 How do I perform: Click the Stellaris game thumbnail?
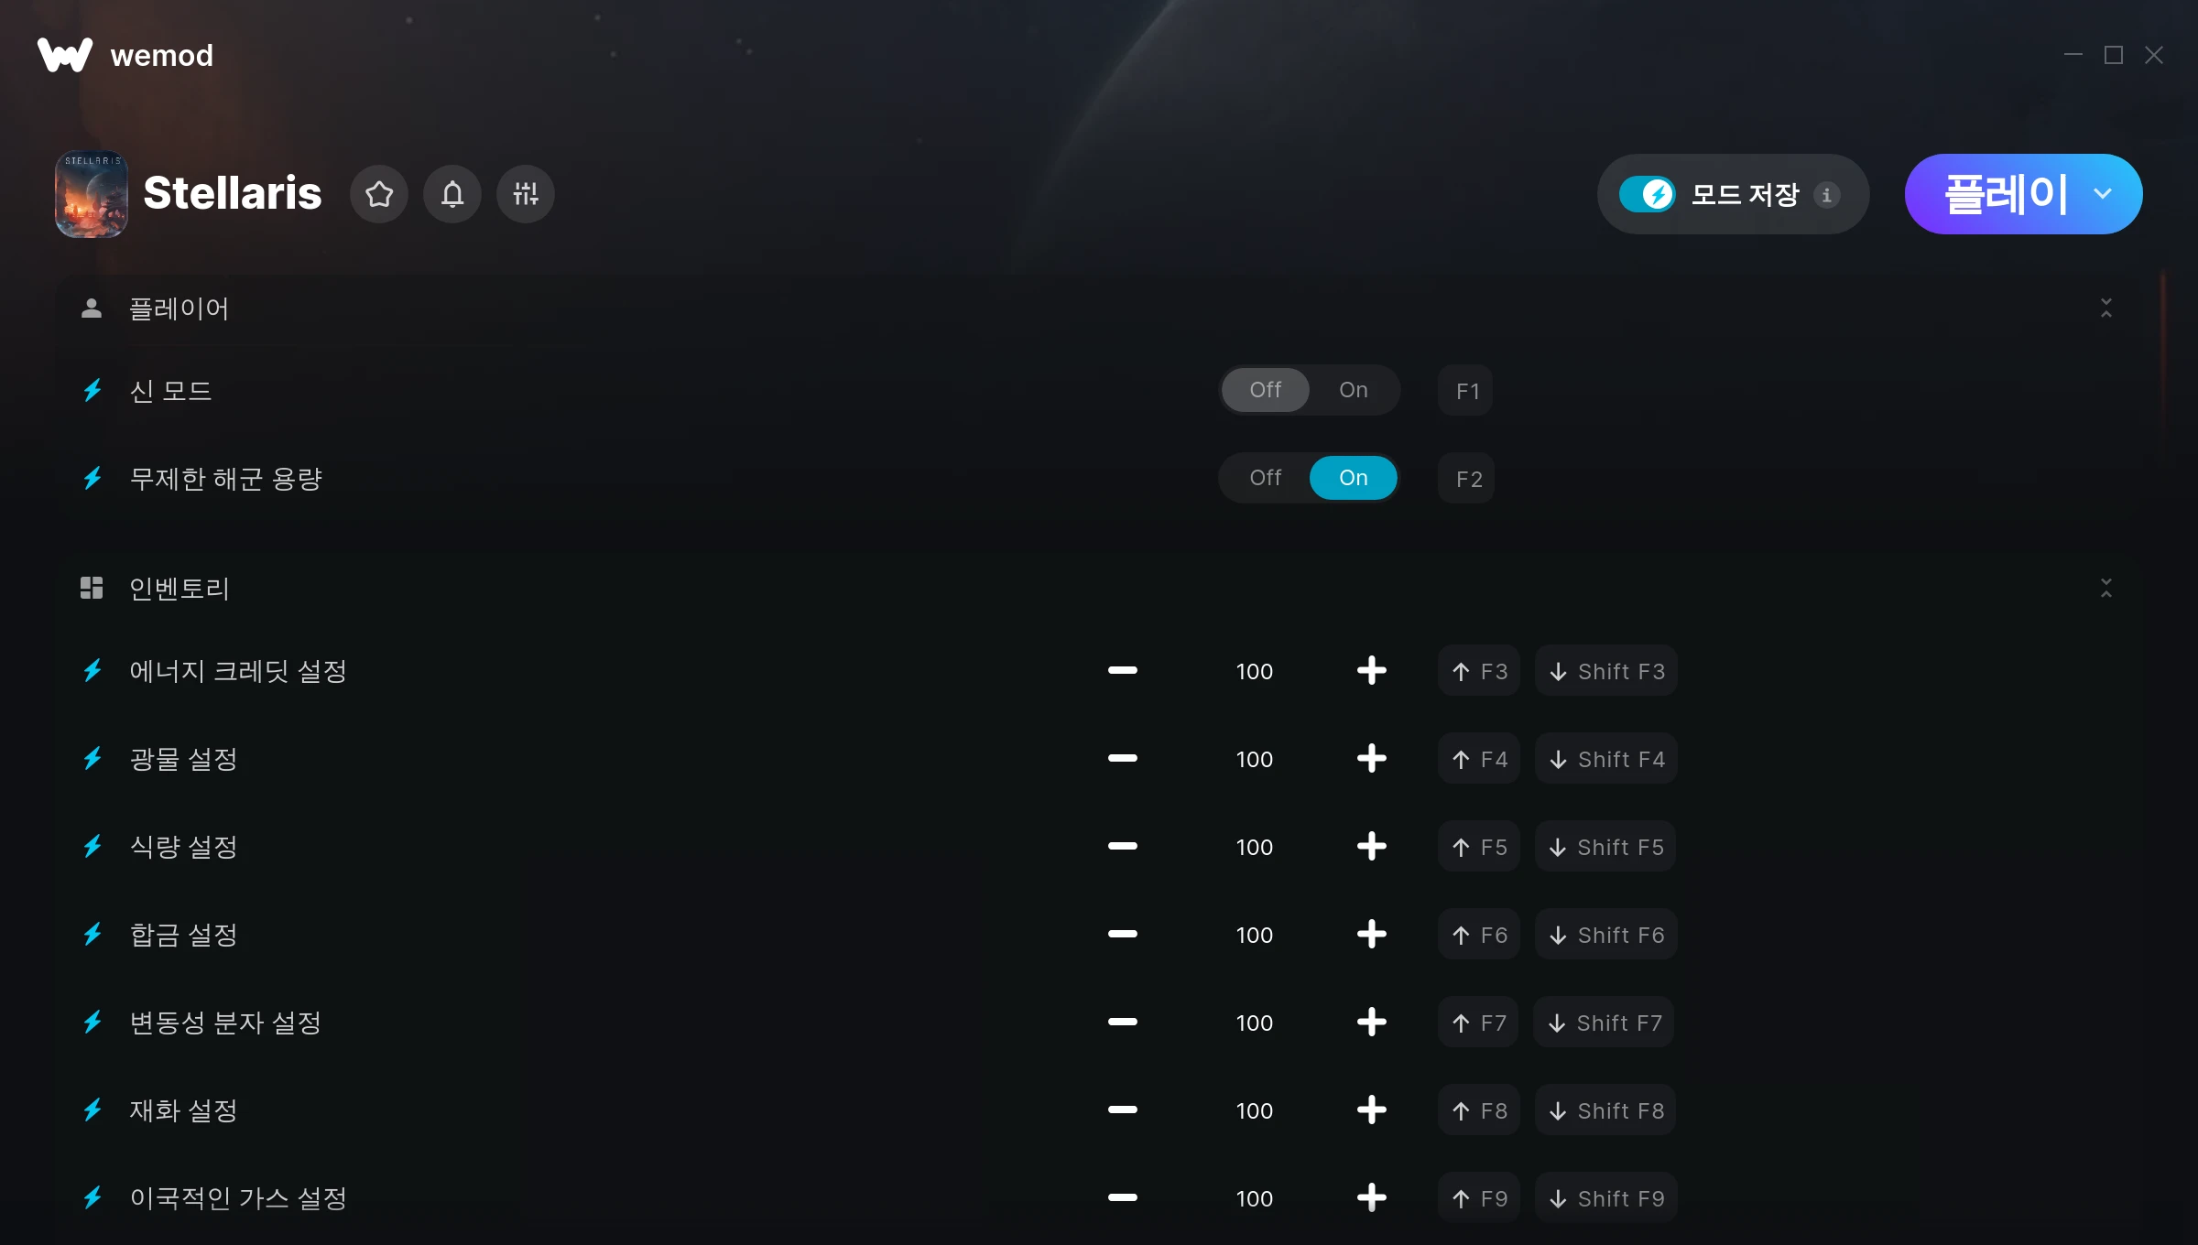point(92,194)
